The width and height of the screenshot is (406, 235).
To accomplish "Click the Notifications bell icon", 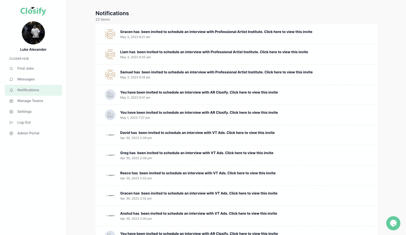I will pos(11,90).
